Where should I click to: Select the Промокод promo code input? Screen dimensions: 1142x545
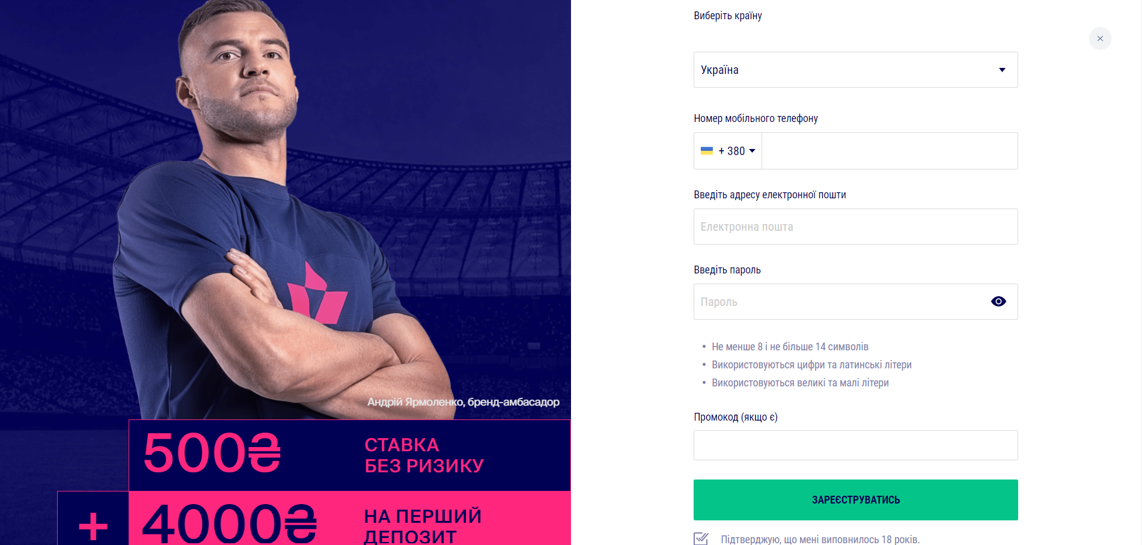tap(855, 445)
